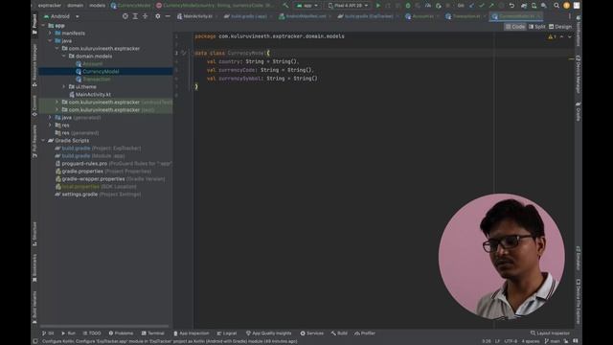Click the expand all icon in Project panel
Image resolution: width=613 pixels, height=345 pixels.
pos(135,16)
